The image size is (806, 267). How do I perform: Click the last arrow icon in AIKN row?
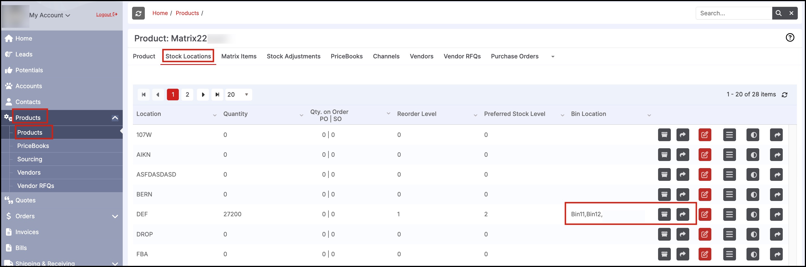point(776,155)
